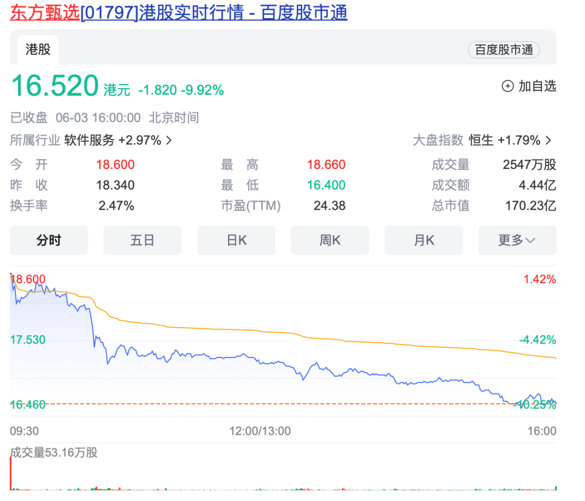Image resolution: width=585 pixels, height=501 pixels.
Task: Click the 市盈(TTM) value 24.38
Action: point(329,206)
